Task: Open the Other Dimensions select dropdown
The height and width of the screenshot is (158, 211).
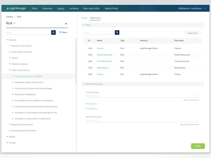Action: point(142,120)
